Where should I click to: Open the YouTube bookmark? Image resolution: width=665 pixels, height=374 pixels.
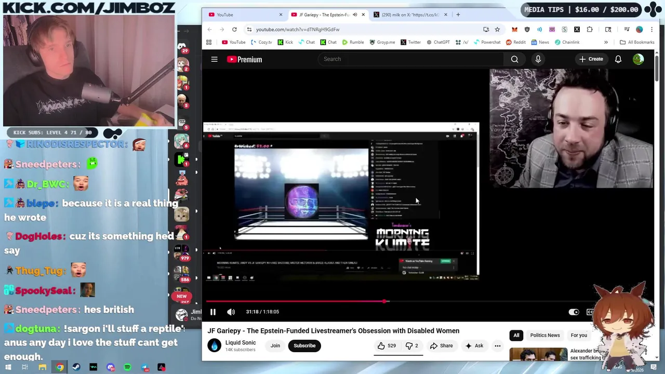point(233,42)
